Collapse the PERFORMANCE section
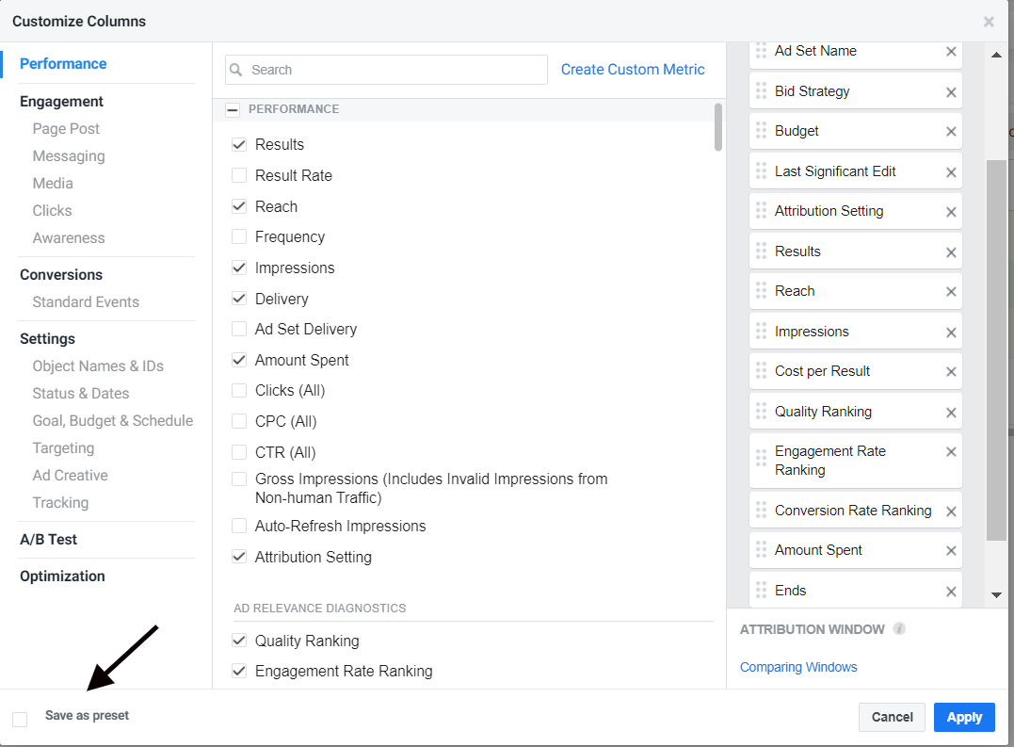 (x=232, y=108)
